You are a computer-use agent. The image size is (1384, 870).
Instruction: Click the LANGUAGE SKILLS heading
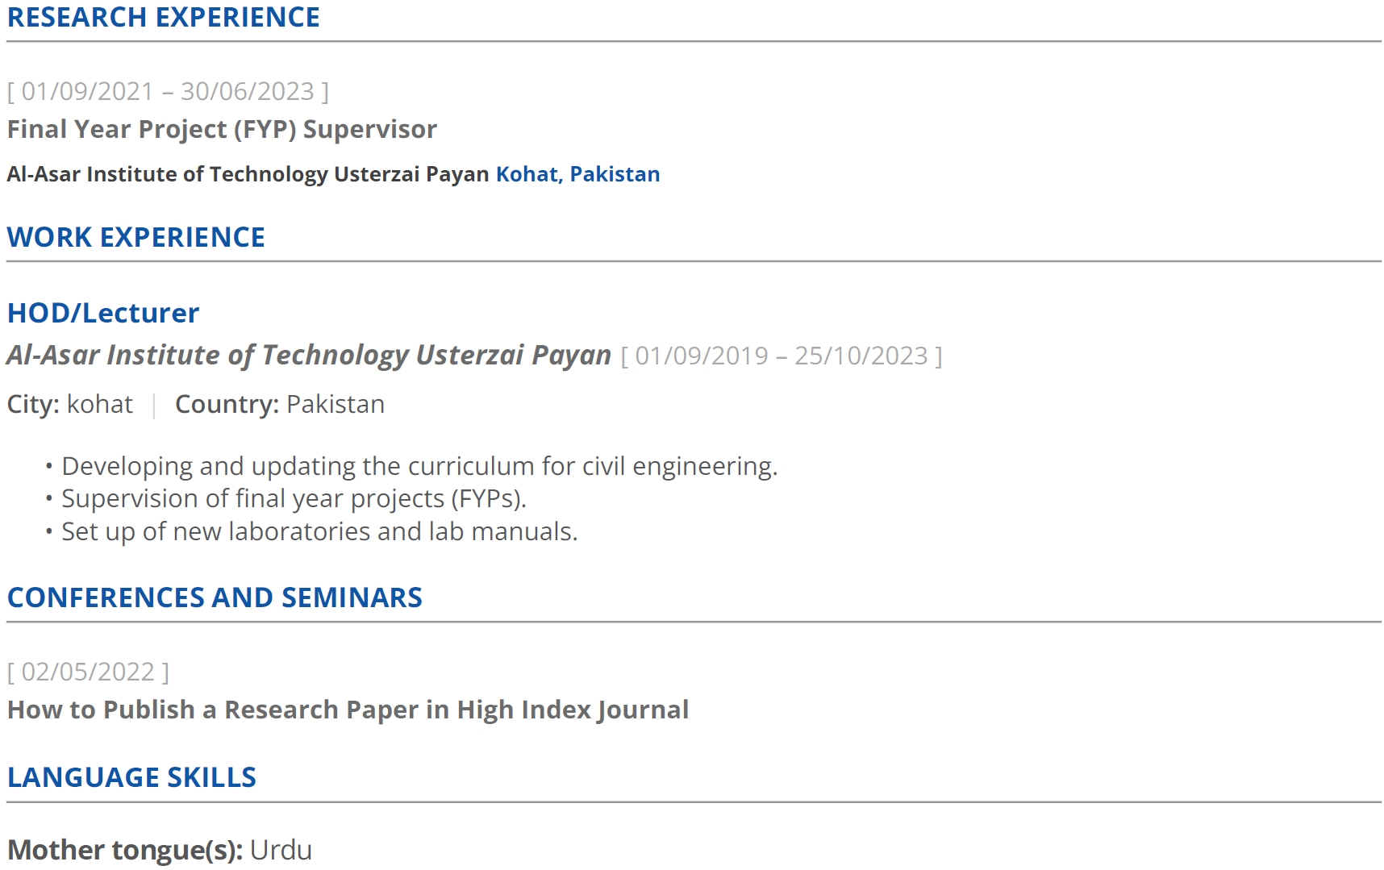131,777
